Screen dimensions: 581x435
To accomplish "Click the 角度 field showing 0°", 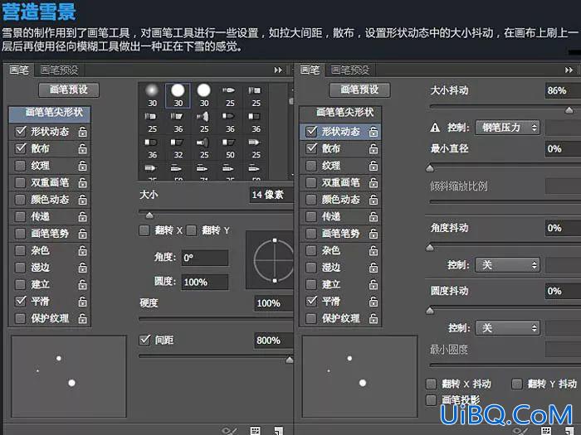I will click(204, 258).
